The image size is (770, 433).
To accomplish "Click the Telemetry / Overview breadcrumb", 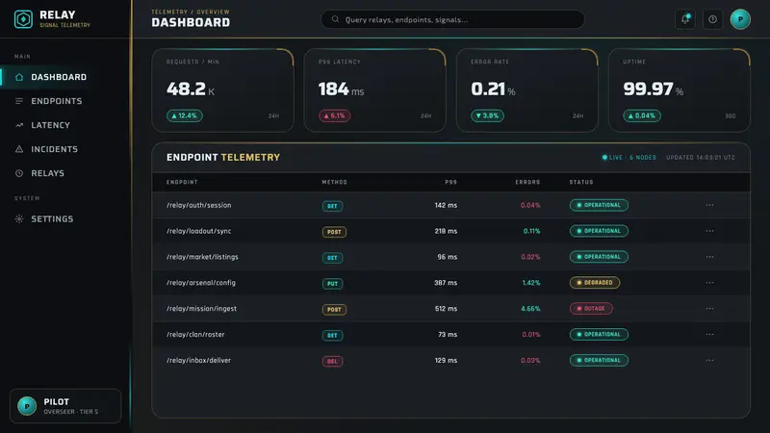I will click(x=191, y=12).
